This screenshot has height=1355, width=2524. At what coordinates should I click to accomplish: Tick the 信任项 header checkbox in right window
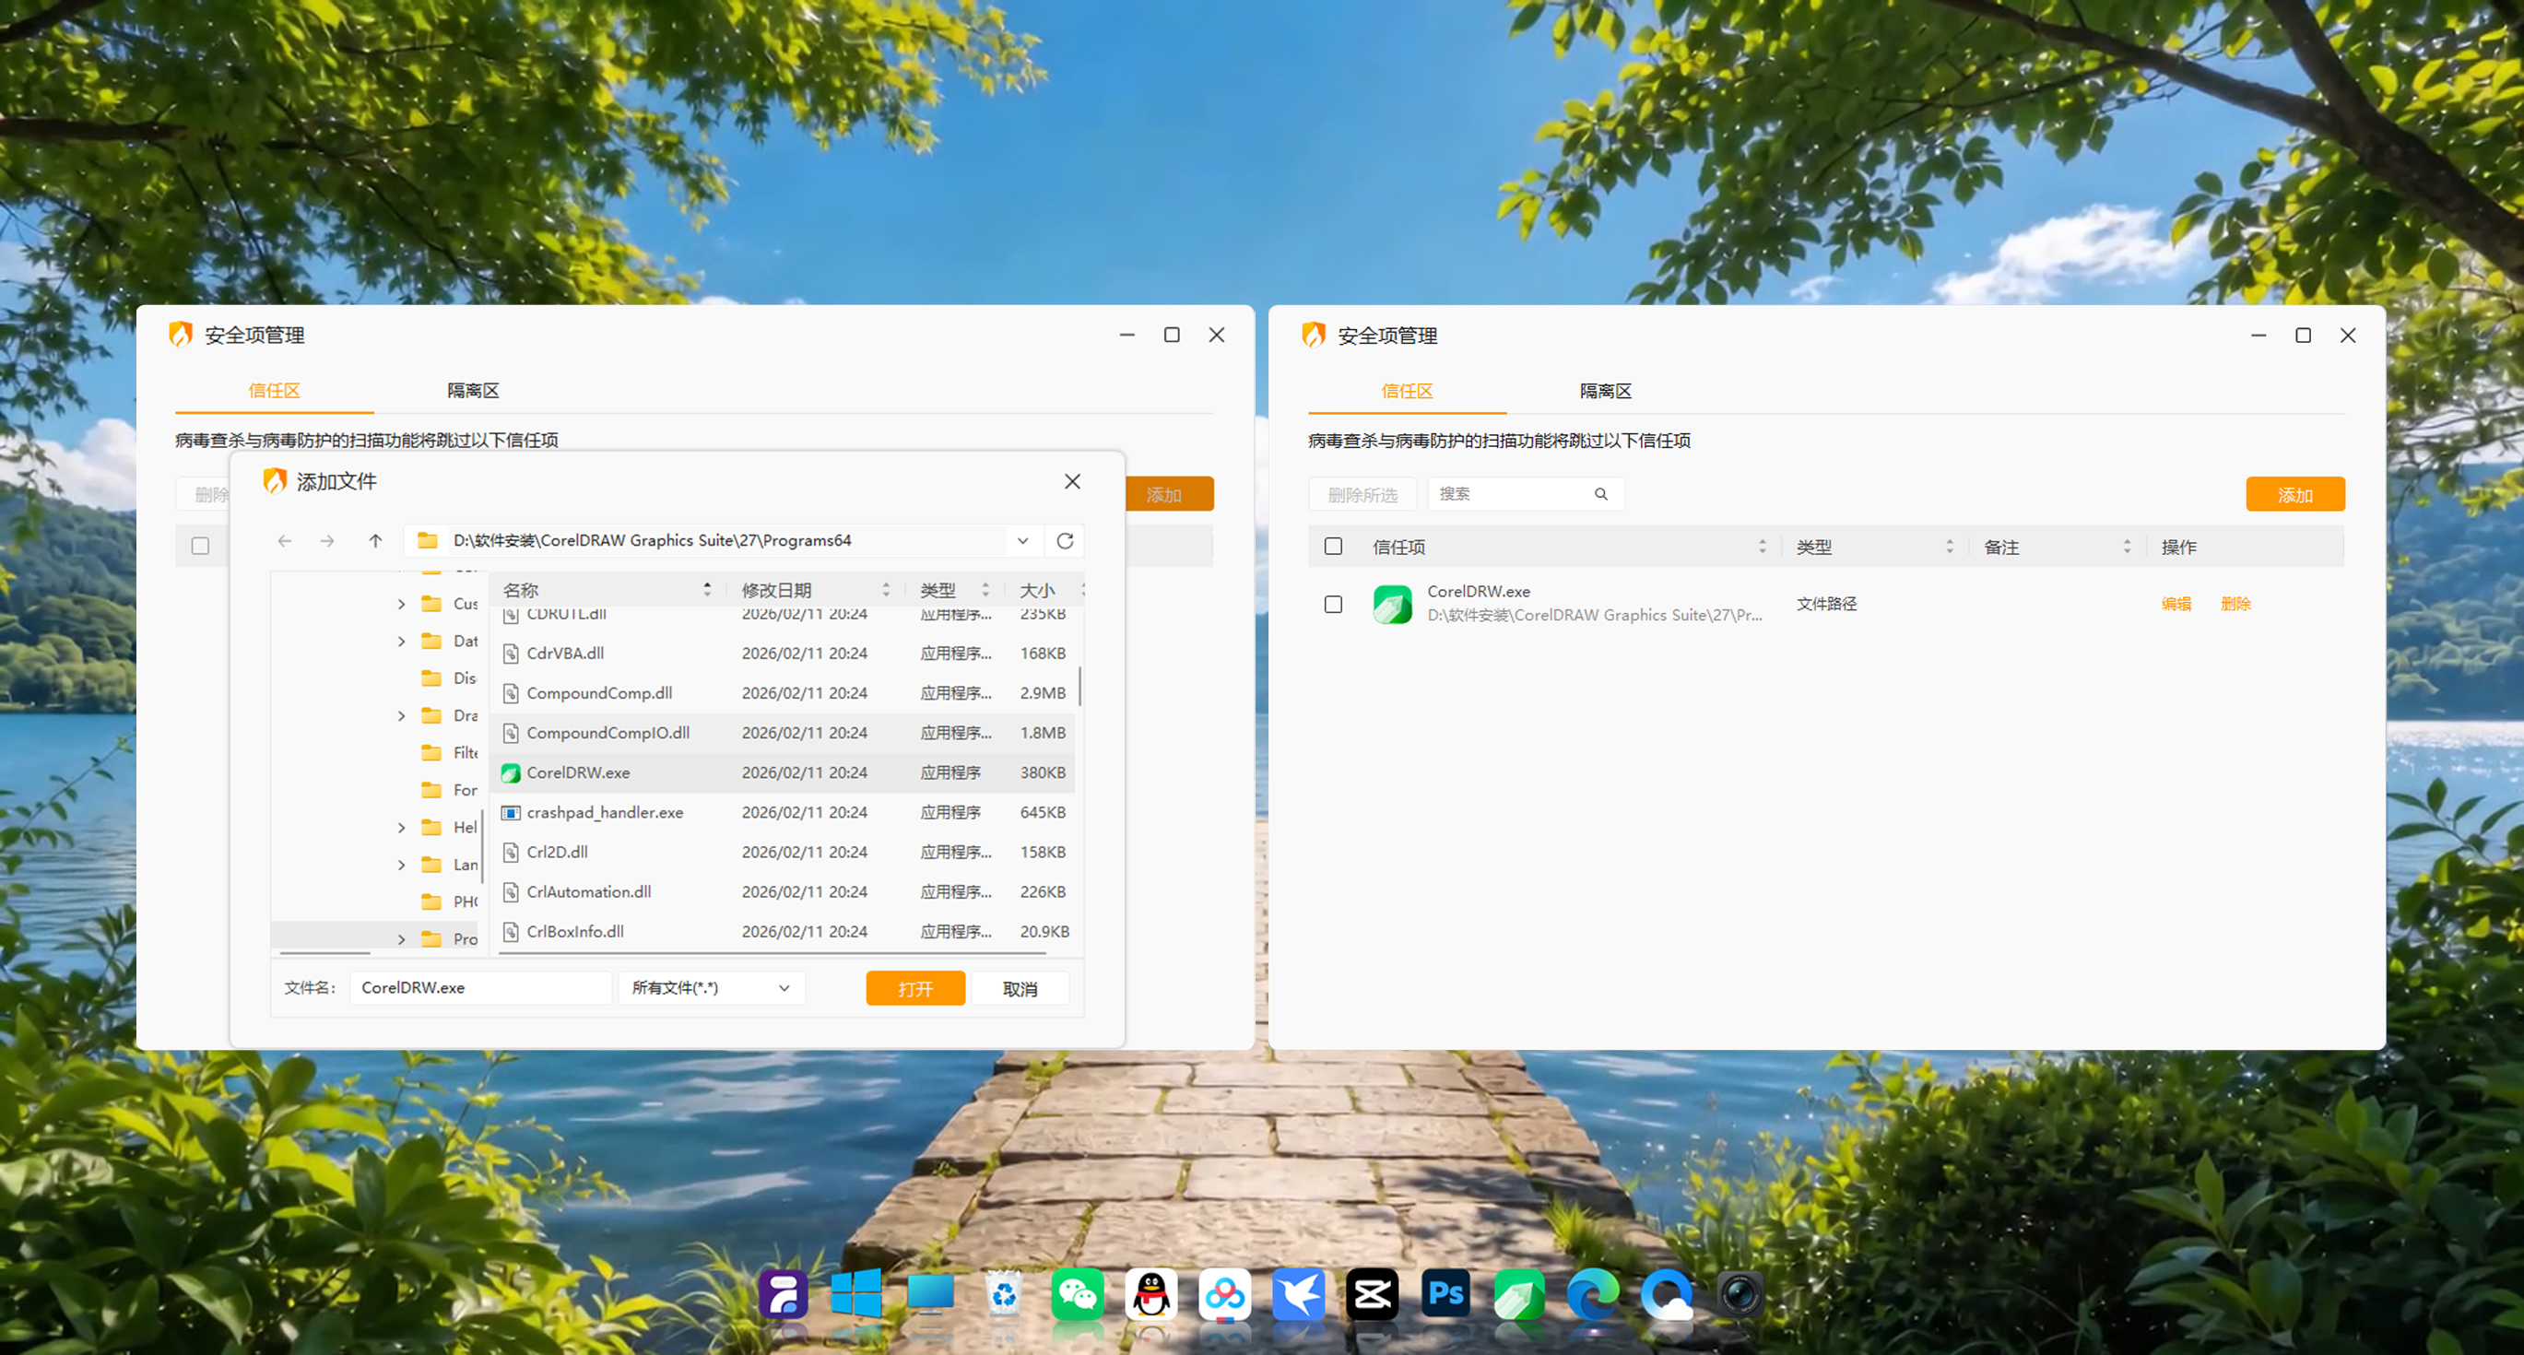tap(1334, 546)
